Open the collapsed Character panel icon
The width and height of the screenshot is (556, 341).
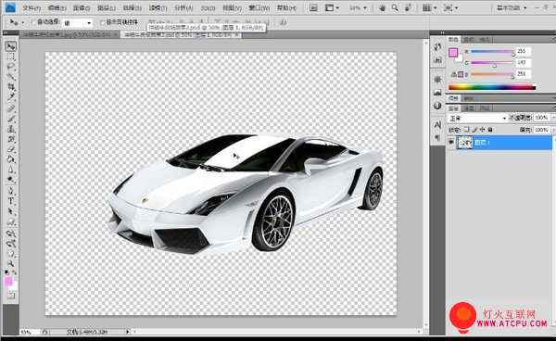(x=437, y=125)
